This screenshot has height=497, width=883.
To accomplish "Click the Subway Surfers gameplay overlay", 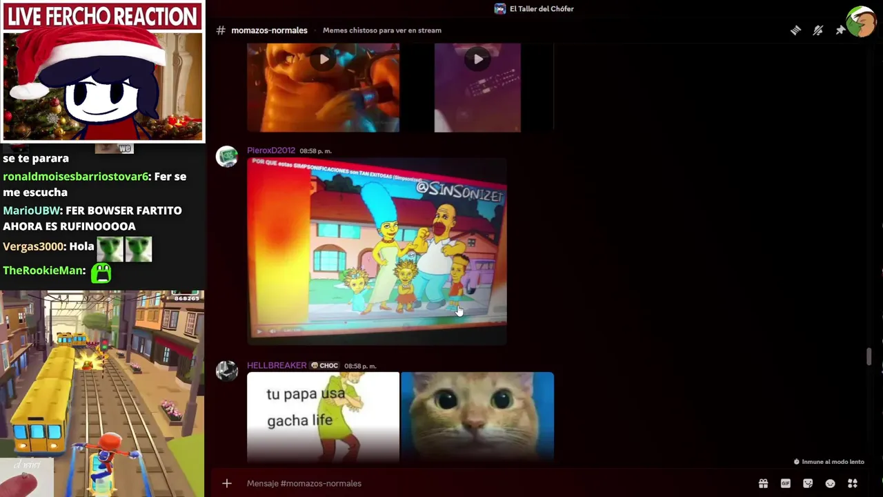I will coord(102,393).
